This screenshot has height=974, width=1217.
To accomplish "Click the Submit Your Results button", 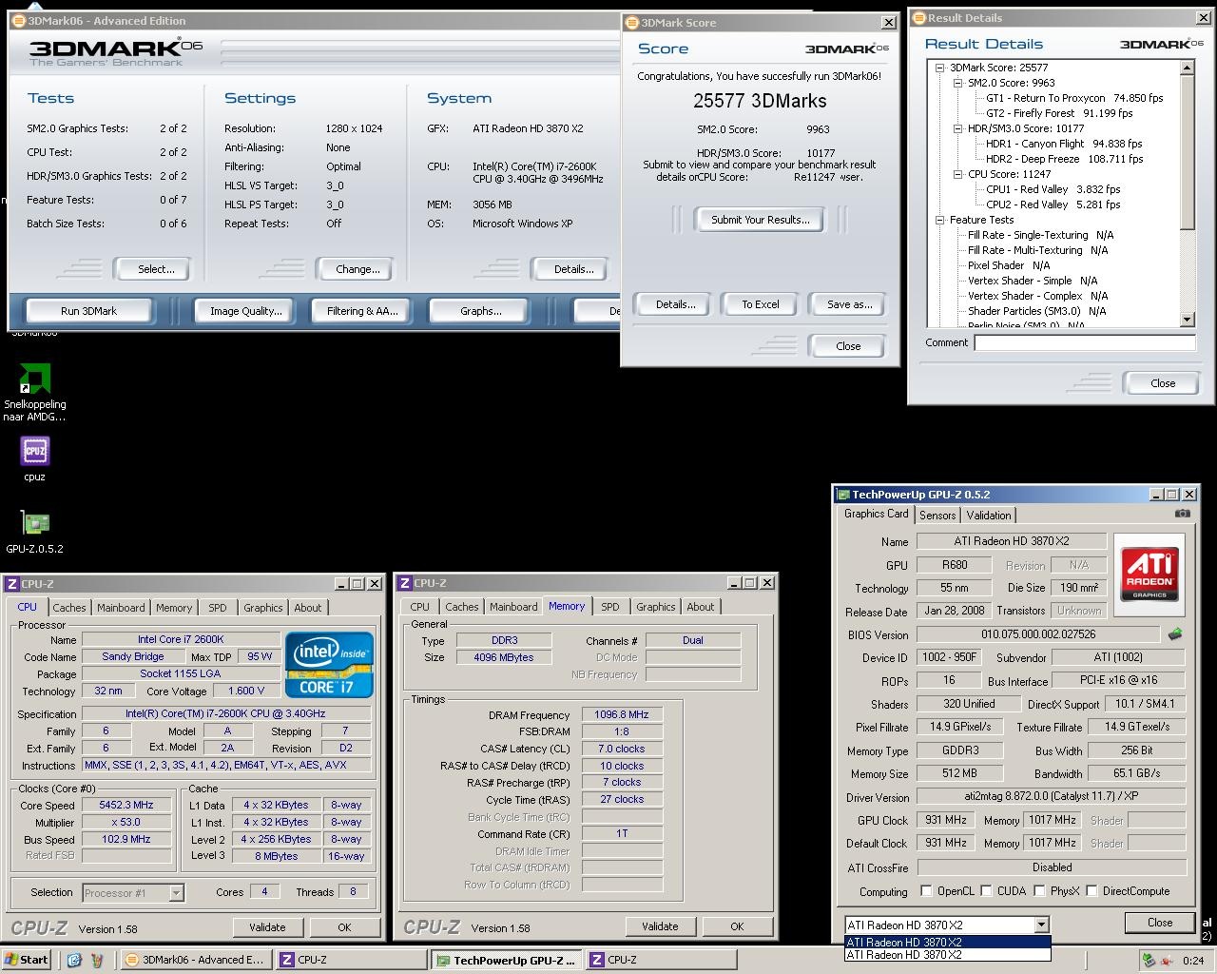I will pyautogui.click(x=760, y=220).
